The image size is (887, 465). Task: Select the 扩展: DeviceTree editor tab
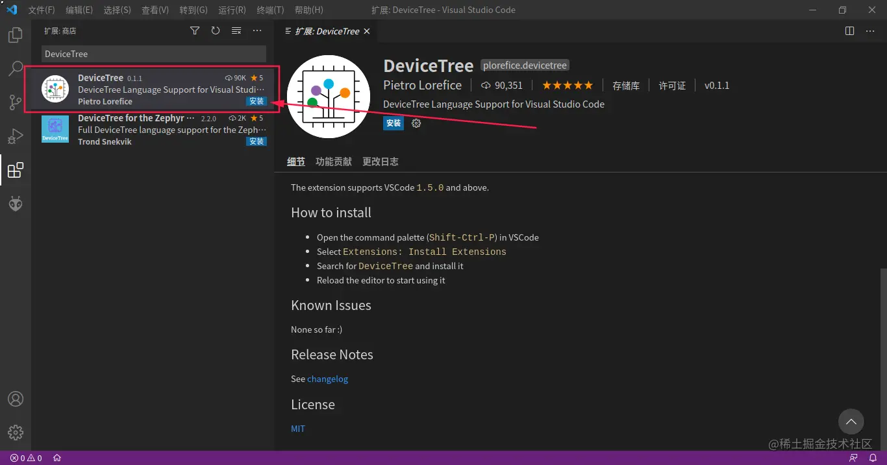point(327,31)
